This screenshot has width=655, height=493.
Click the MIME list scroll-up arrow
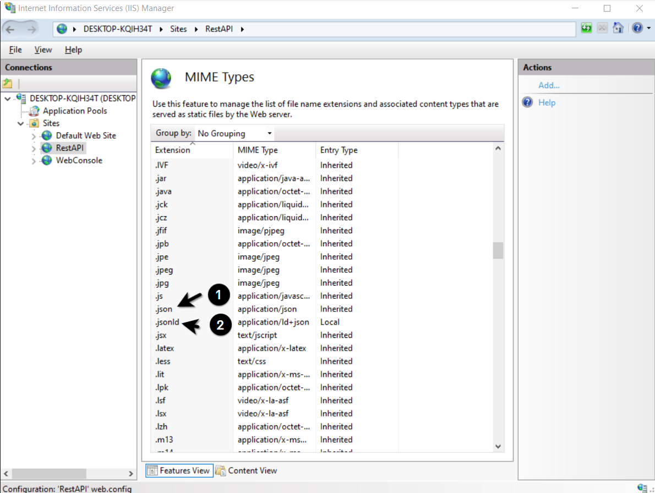[x=498, y=148]
